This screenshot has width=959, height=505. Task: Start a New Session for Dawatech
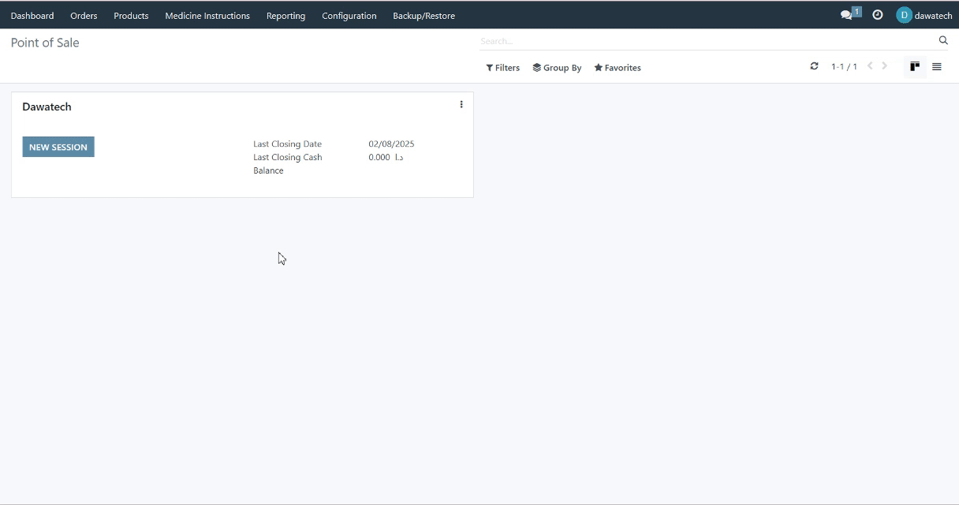click(x=58, y=147)
